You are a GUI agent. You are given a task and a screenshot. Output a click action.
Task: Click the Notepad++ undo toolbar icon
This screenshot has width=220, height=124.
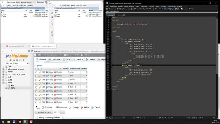click(135, 9)
